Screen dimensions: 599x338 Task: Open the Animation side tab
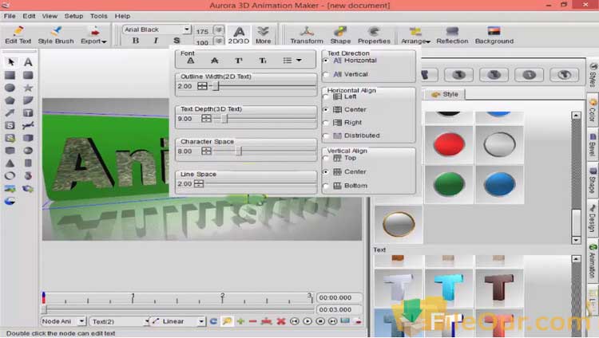[x=593, y=261]
